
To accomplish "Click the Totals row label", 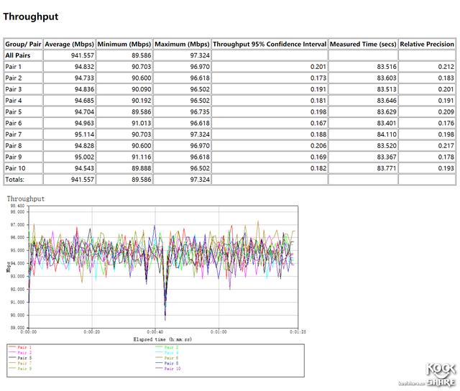I will tap(15, 179).
